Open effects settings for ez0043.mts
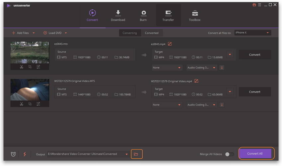This screenshot has width=282, height=166. (x=38, y=67)
